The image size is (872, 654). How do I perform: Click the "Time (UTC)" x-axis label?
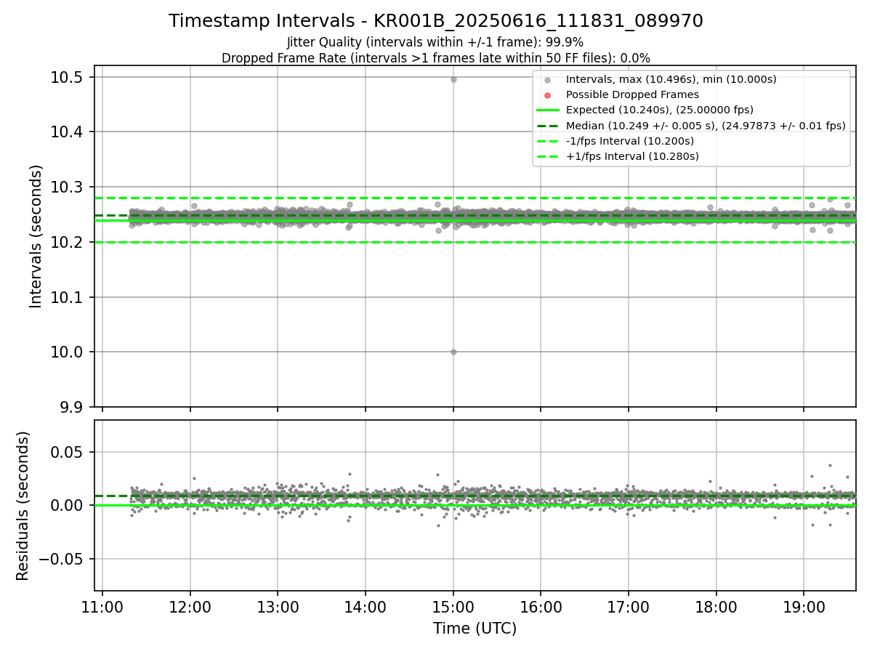[x=475, y=629]
